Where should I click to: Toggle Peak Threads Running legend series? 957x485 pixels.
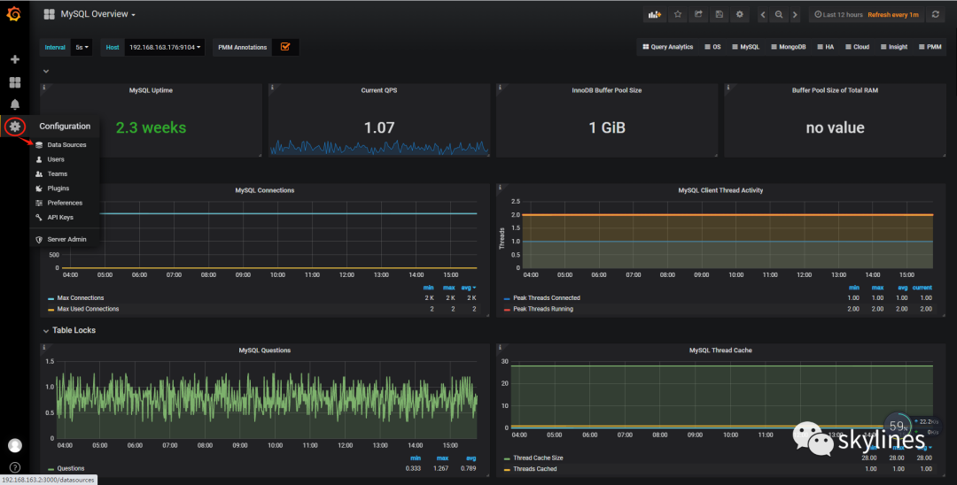tap(542, 309)
